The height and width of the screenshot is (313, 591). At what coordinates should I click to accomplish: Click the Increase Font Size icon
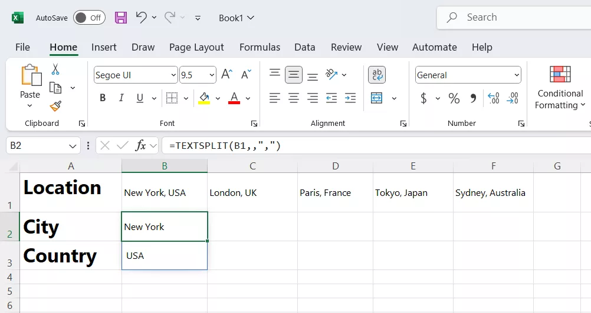click(x=226, y=75)
